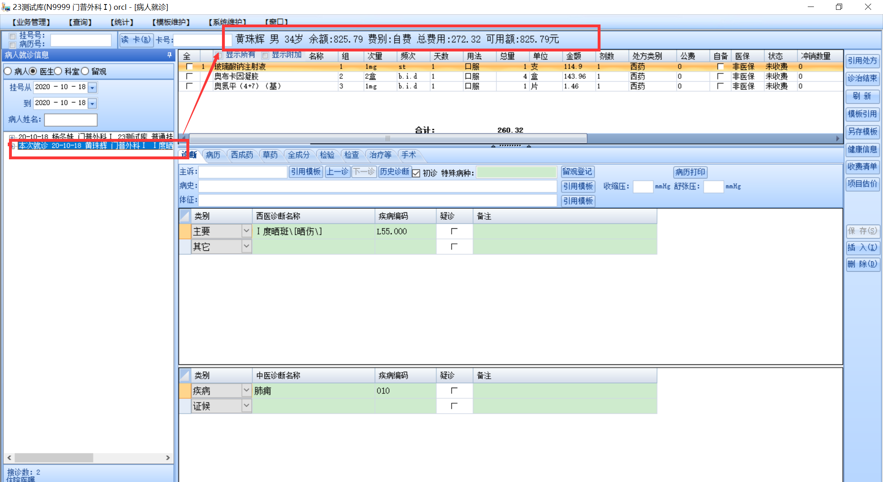Viewport: 883px width, 482px height.
Task: Click corner selector cell of 西医诊断 grid
Action: click(x=185, y=216)
